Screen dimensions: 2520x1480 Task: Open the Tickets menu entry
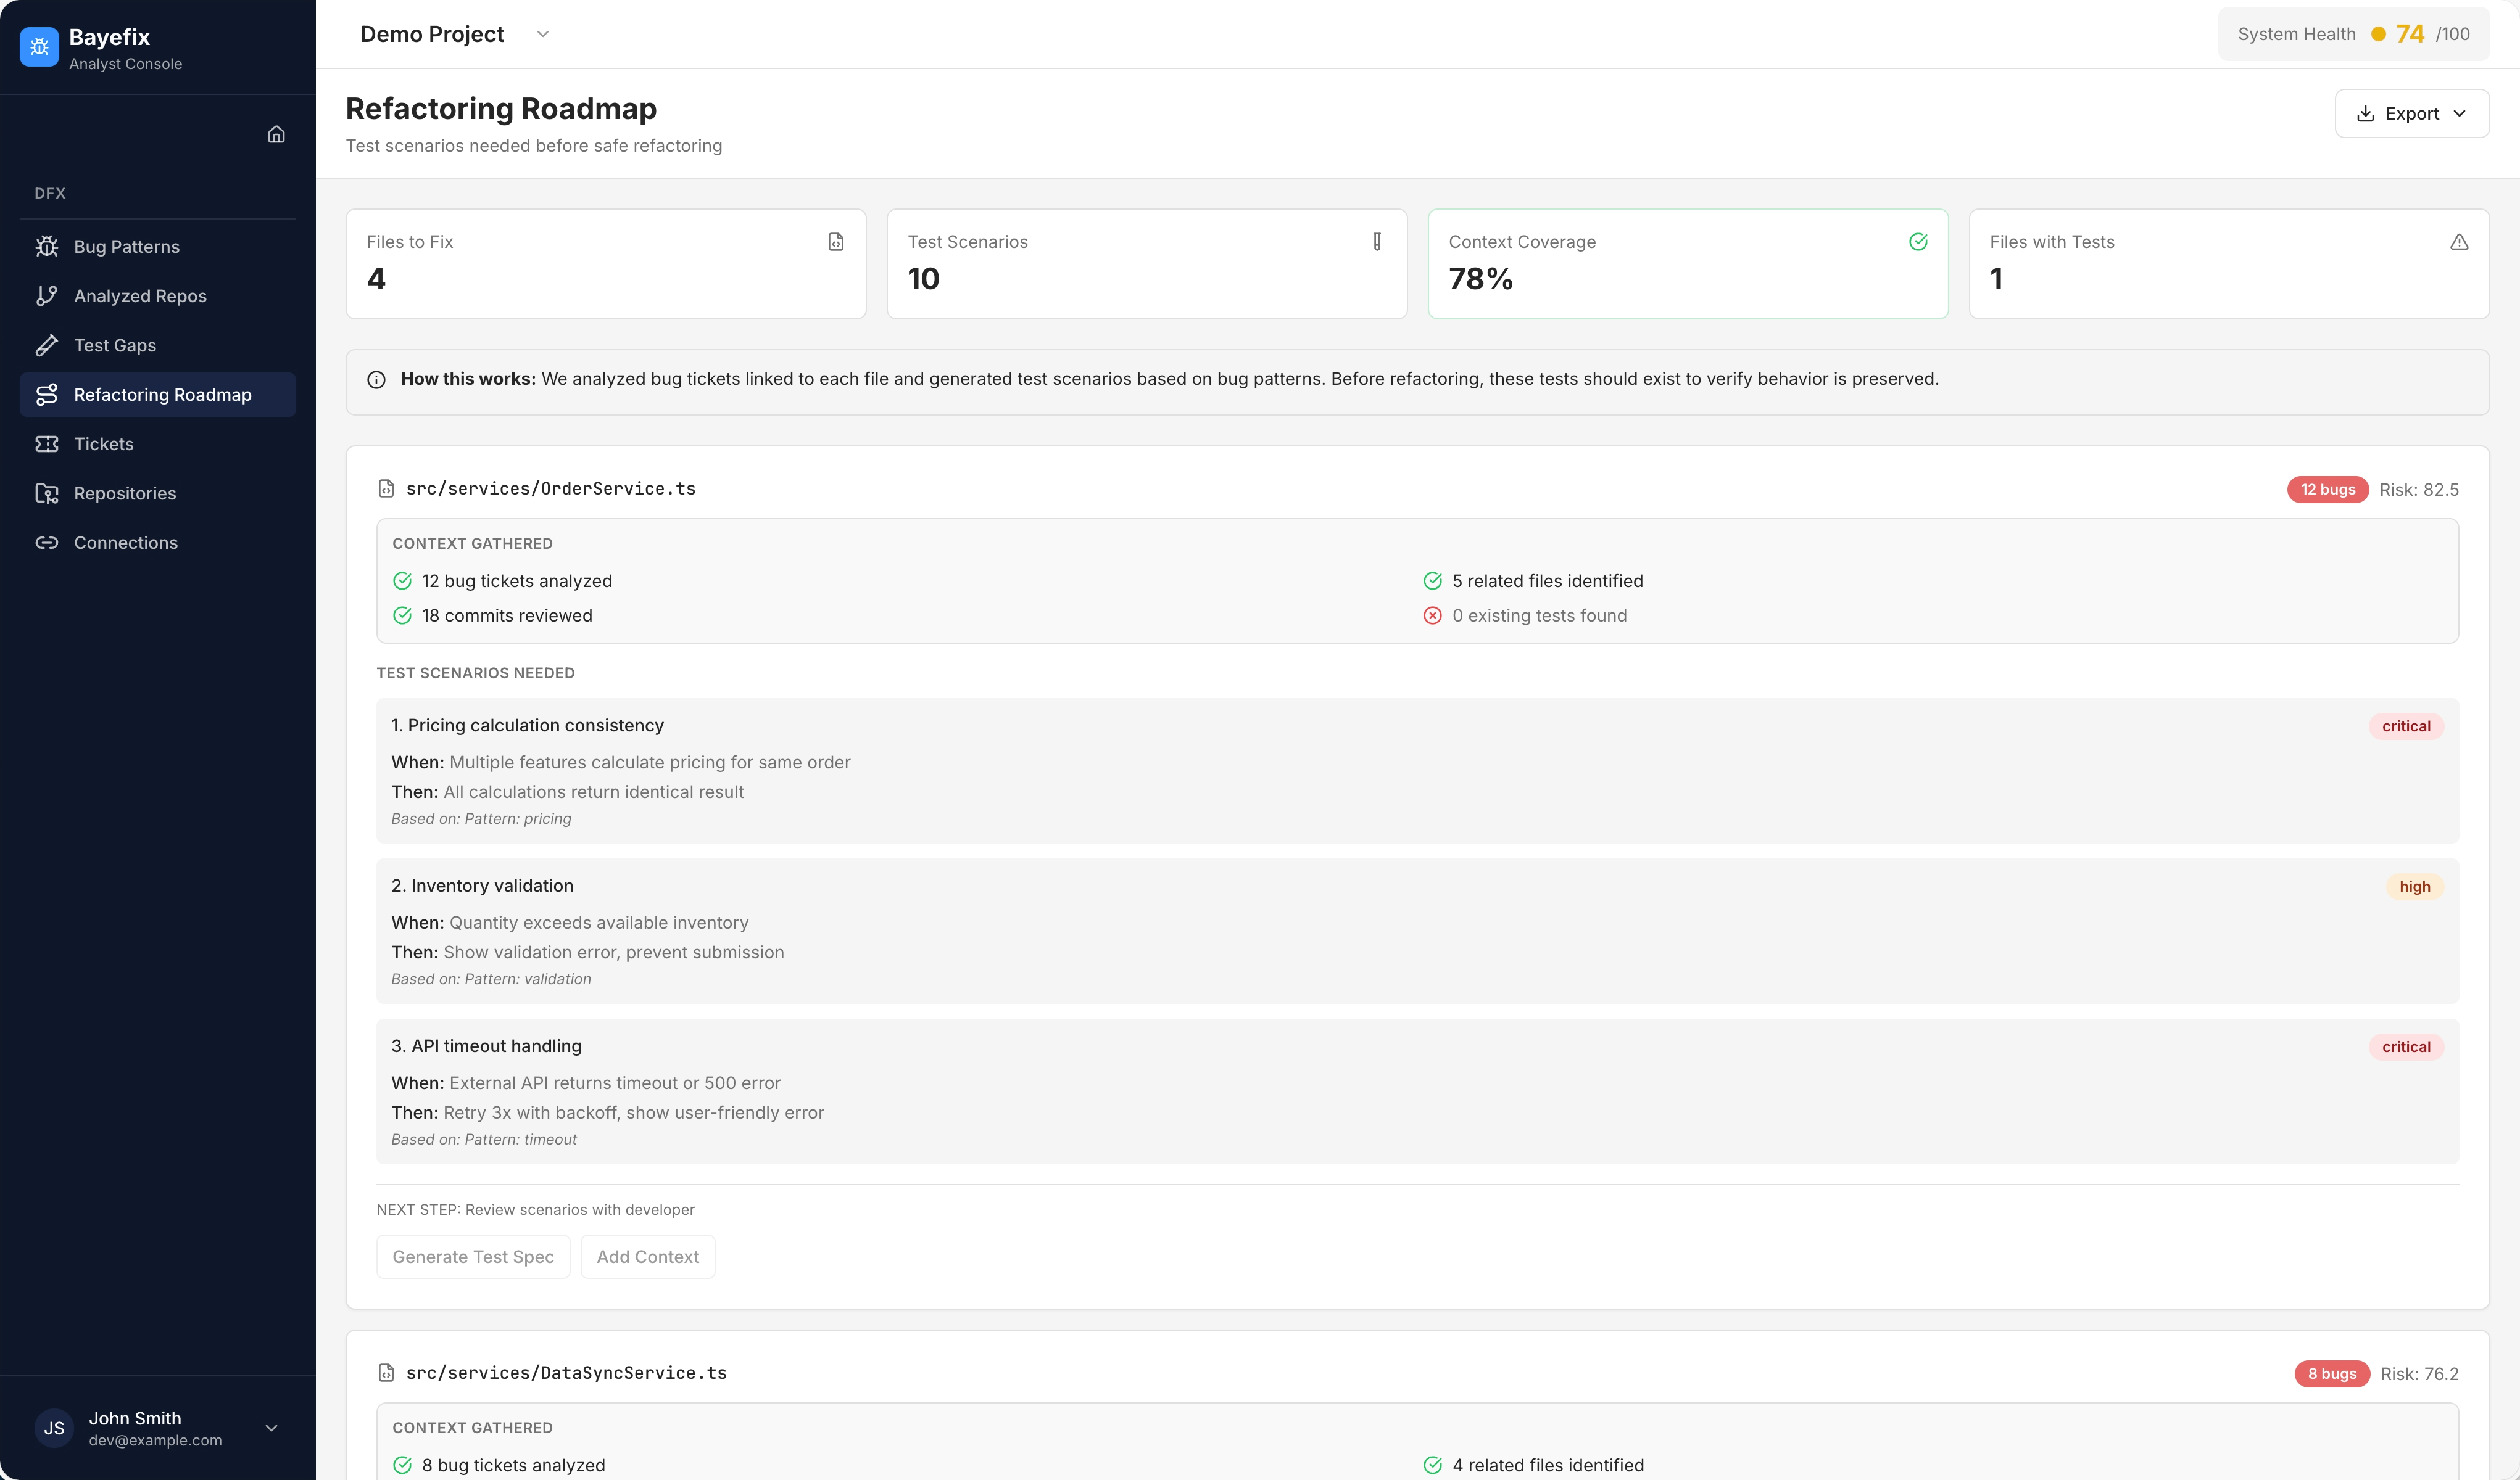(x=103, y=444)
